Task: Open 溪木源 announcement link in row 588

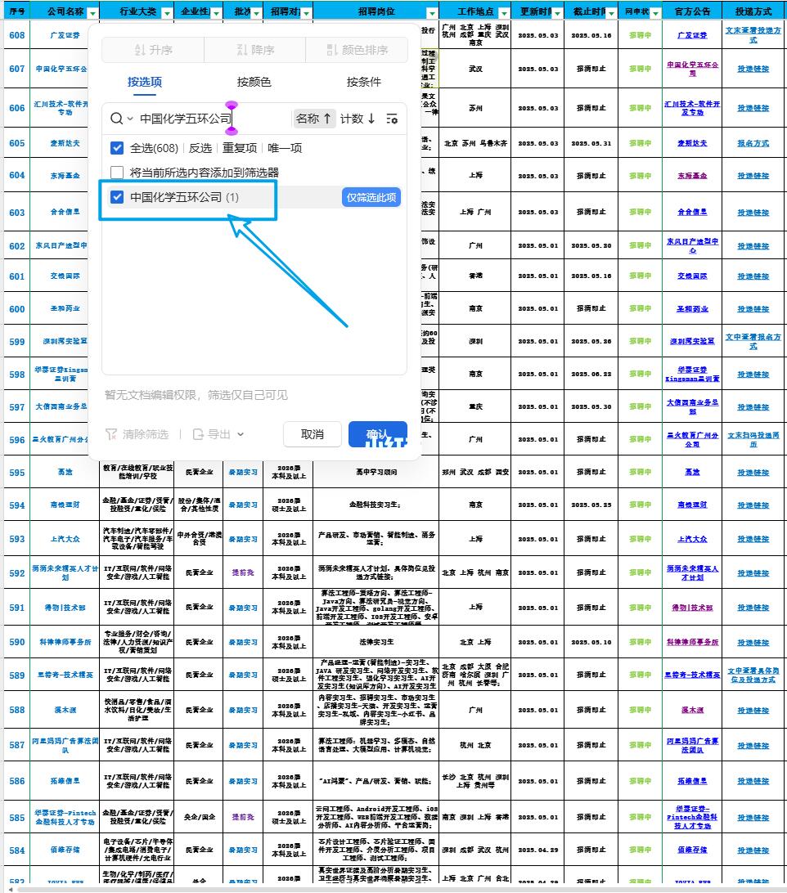Action: point(692,710)
